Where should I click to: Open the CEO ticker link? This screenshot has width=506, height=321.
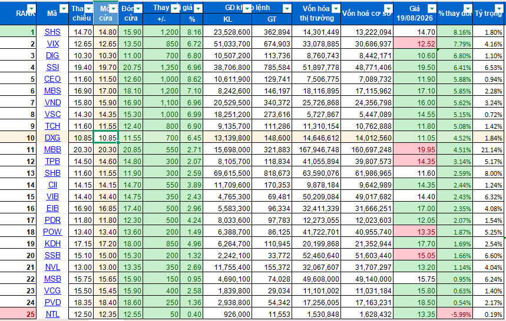pyautogui.click(x=52, y=79)
